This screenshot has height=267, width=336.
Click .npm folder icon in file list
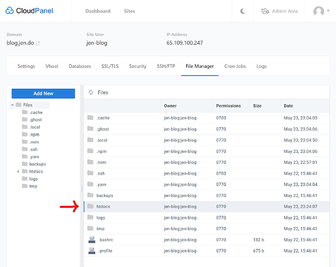click(90, 151)
